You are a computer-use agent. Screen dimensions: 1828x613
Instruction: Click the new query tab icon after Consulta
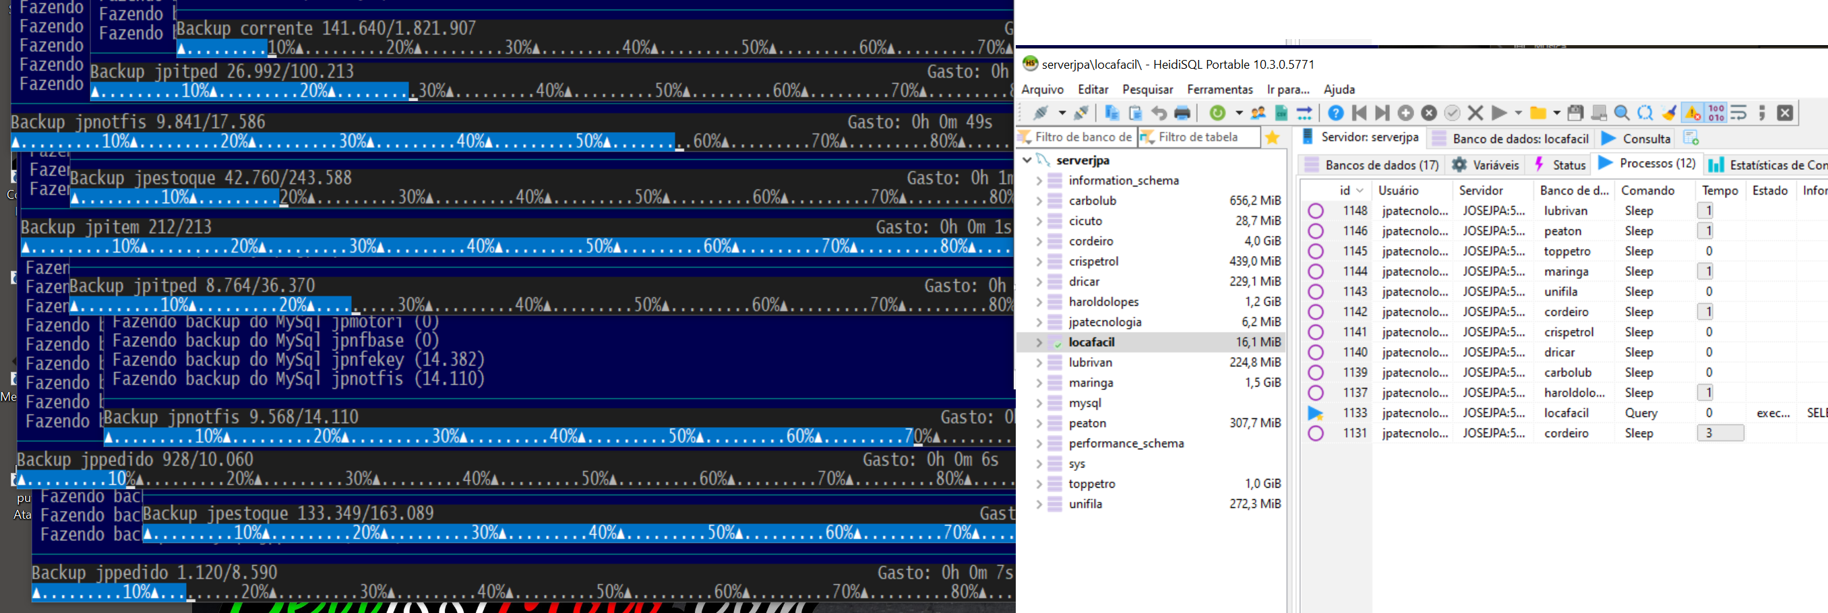click(1692, 137)
